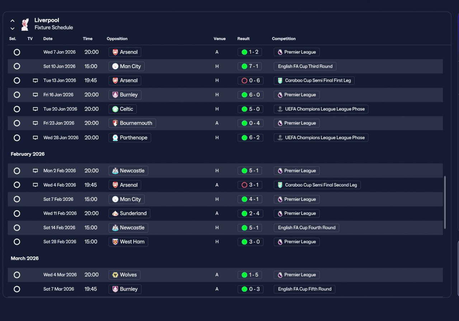Image resolution: width=459 pixels, height=321 pixels.
Task: Click the Wolves club badge icon
Action: pos(115,275)
